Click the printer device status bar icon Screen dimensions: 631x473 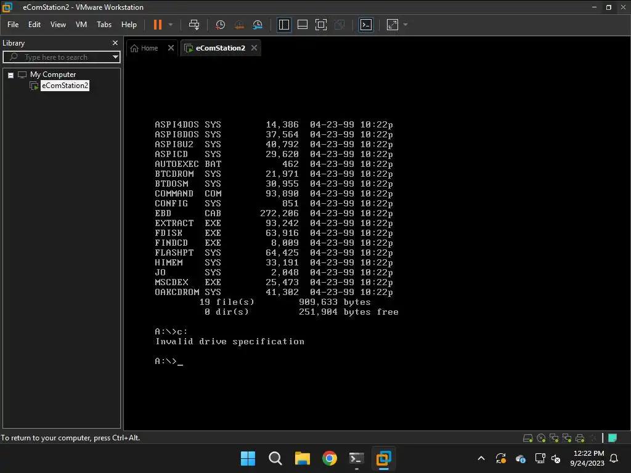(580, 438)
